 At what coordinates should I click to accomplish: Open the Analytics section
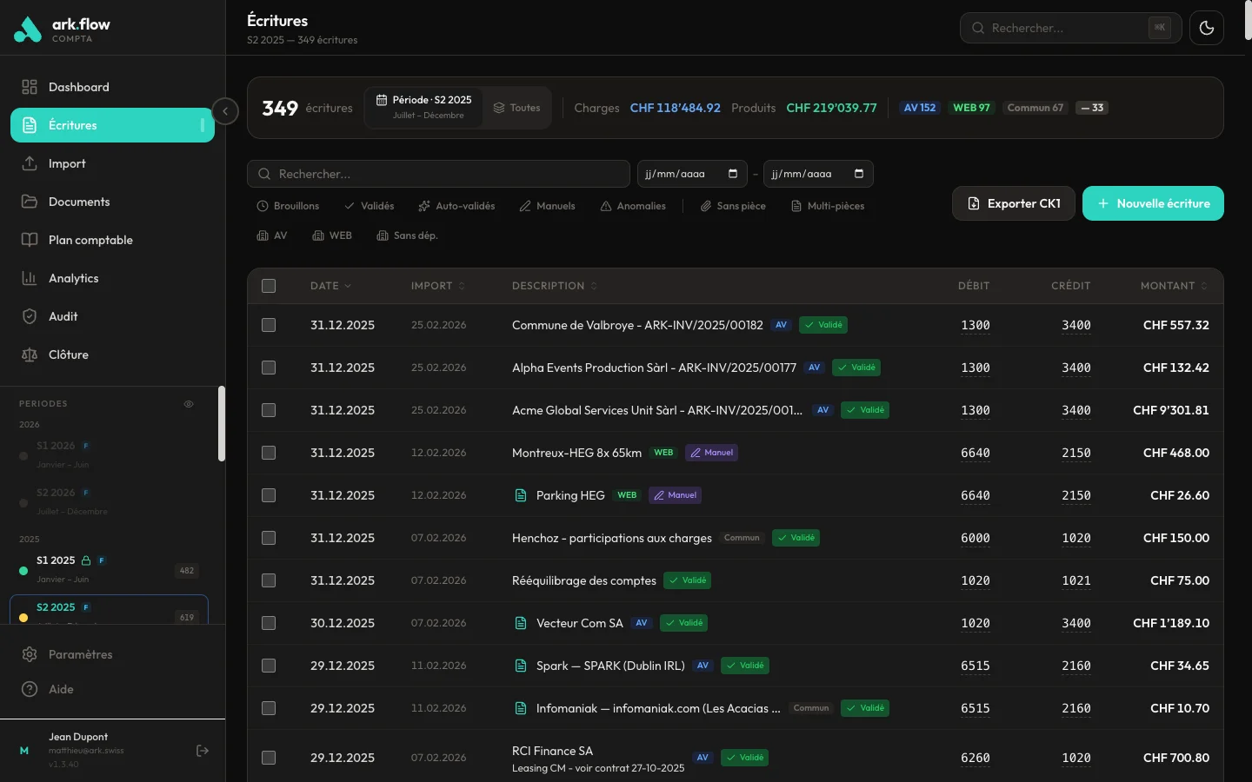[73, 278]
